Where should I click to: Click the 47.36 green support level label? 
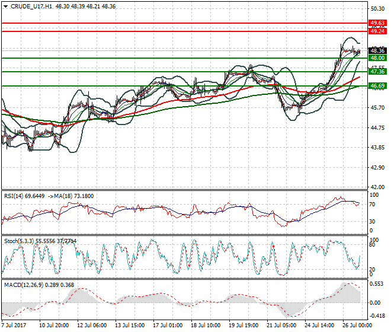tap(377, 72)
